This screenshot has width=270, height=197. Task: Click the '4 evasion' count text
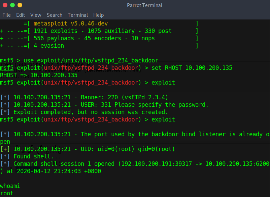tap(49, 46)
